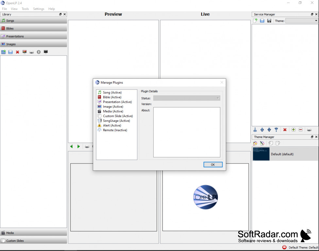Image resolution: width=319 pixels, height=251 pixels.
Task: Delete the selected image in Library toolbar
Action: pyautogui.click(x=18, y=52)
